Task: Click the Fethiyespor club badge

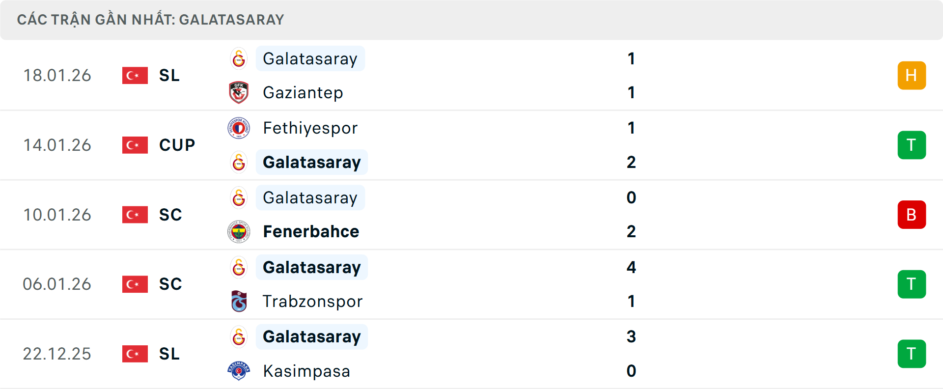Action: [239, 128]
